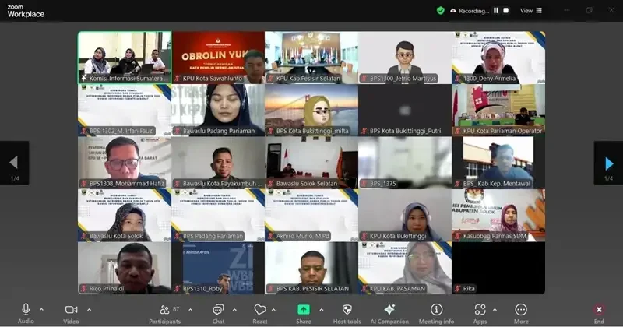Select Kasubbag Parmas SDM video tile
This screenshot has width=623, height=327.
(498, 216)
